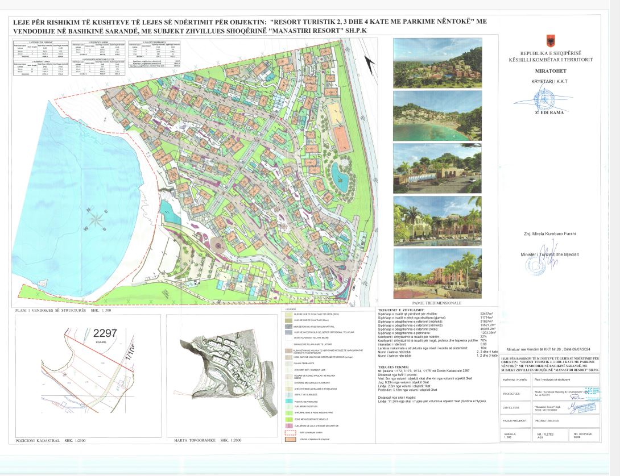The image size is (620, 476).
Task: Click the POZICIONI KADASTRAL SHK. 1:2500 caption
Action: (50, 440)
